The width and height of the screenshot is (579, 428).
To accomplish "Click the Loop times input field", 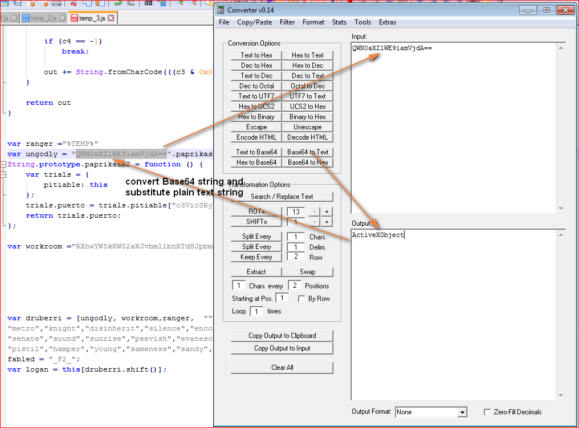I will 256,311.
